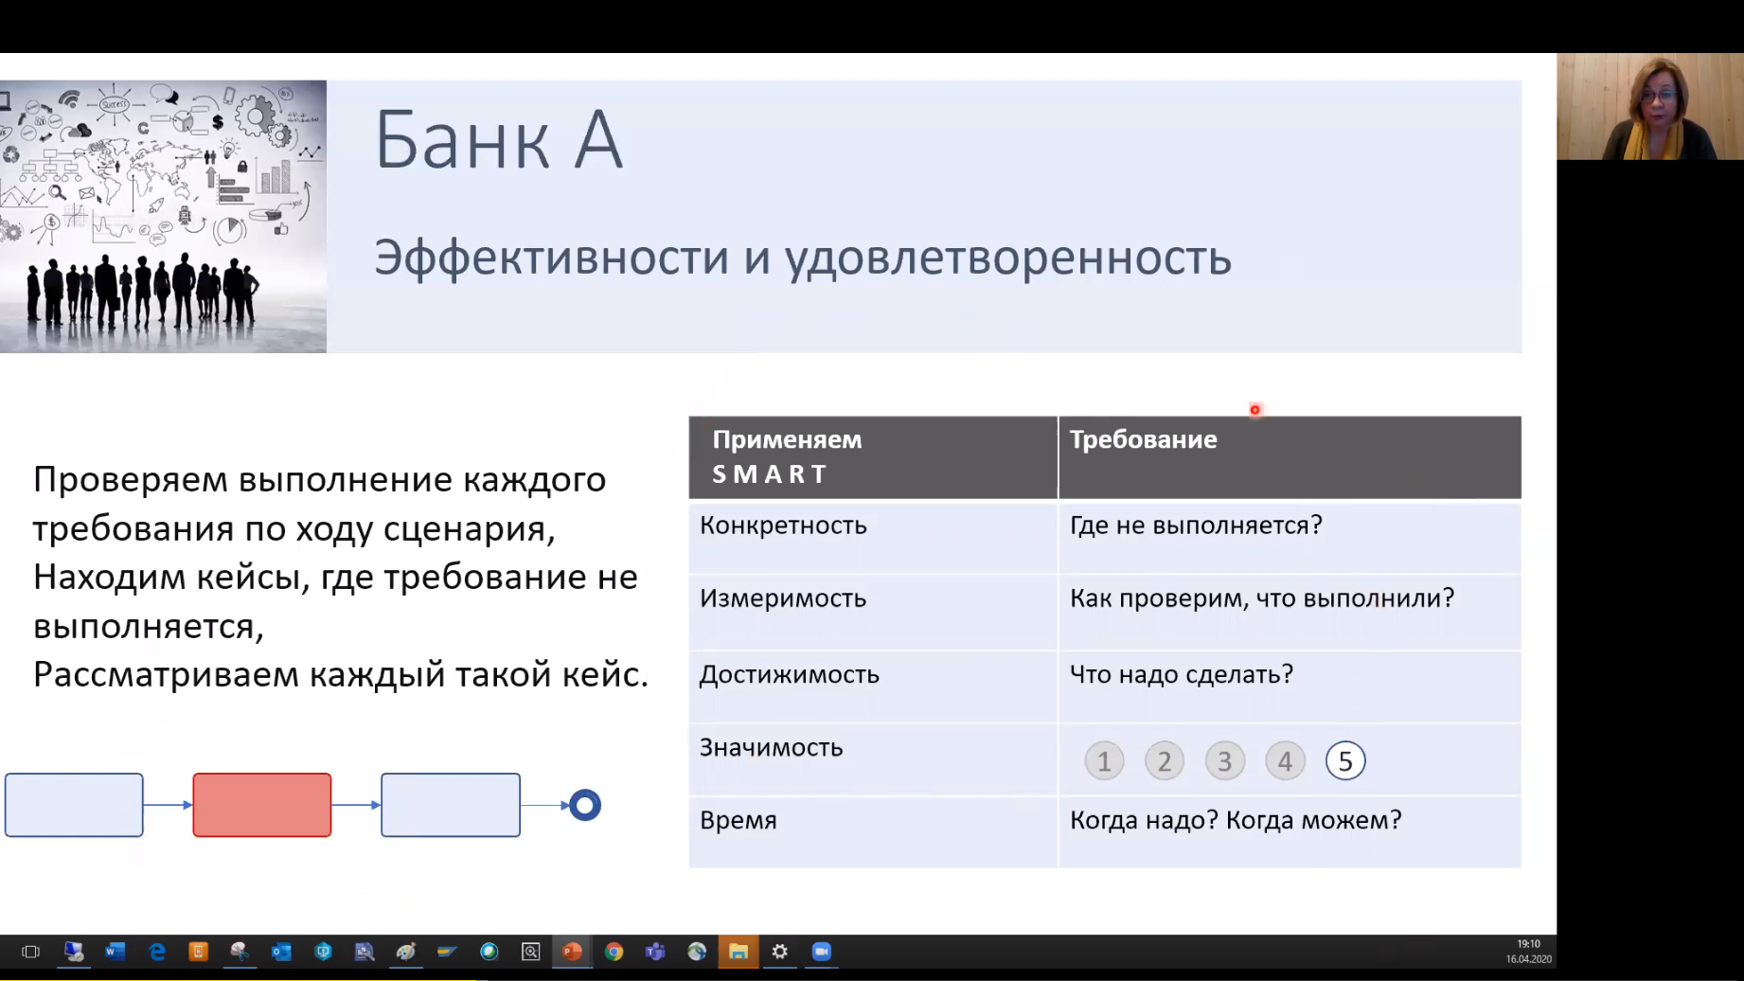Click the red process box in the diagram
Viewport: 1744px width, 981px height.
262,805
